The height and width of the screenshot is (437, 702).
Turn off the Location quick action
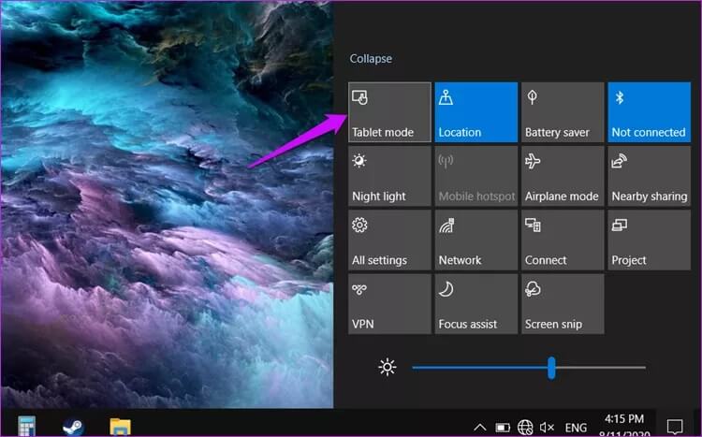pos(475,112)
